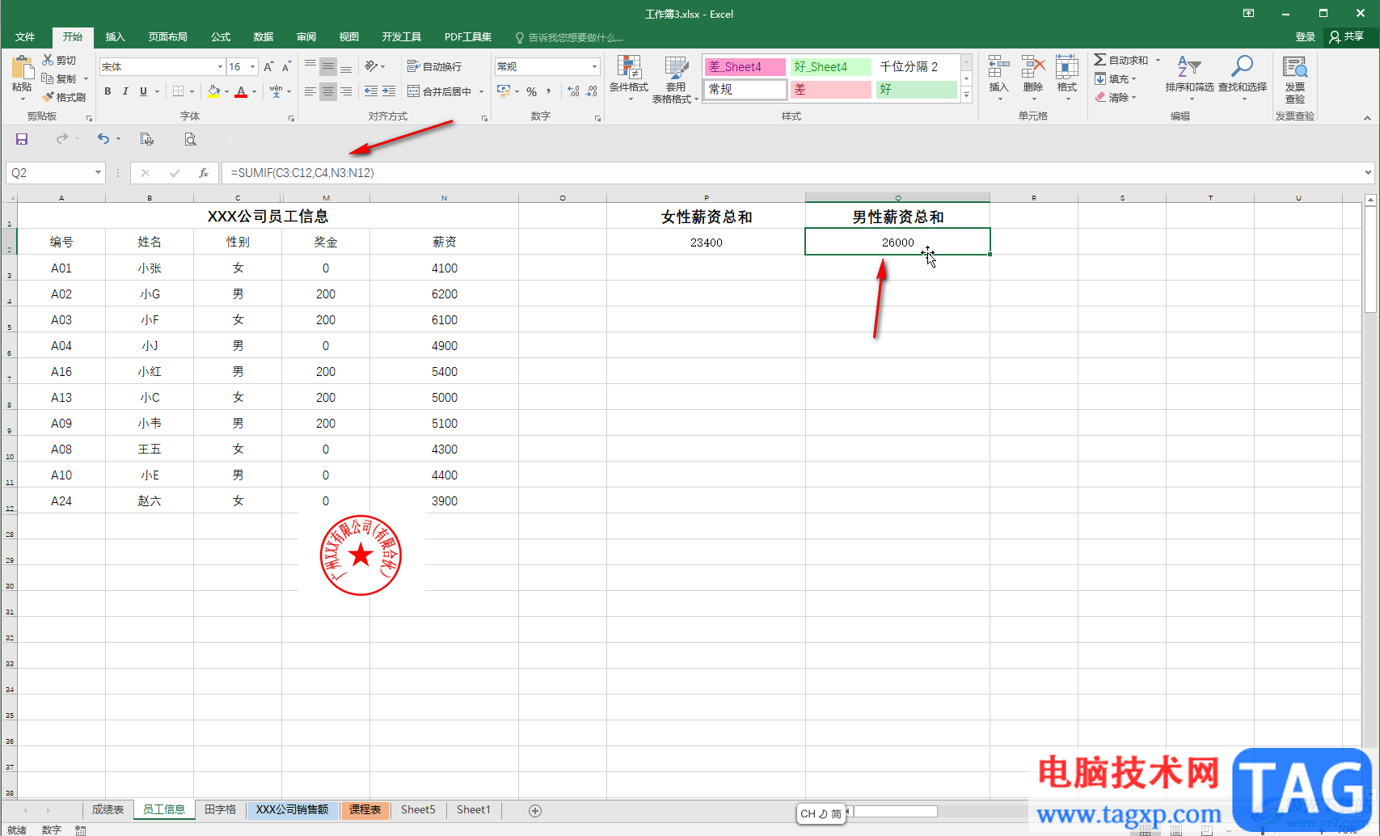Switch to the 插入 Insert ribbon tab
1380x836 pixels.
point(116,37)
